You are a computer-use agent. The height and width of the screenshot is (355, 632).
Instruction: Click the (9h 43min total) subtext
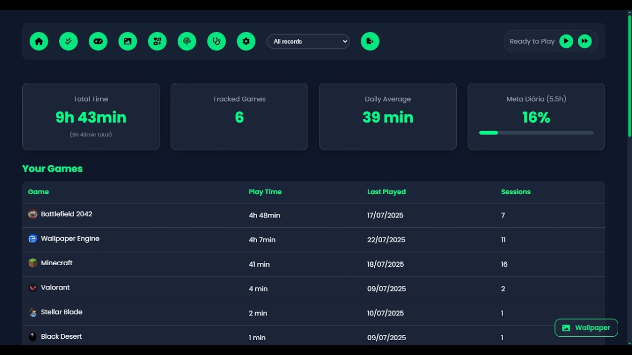point(91,135)
